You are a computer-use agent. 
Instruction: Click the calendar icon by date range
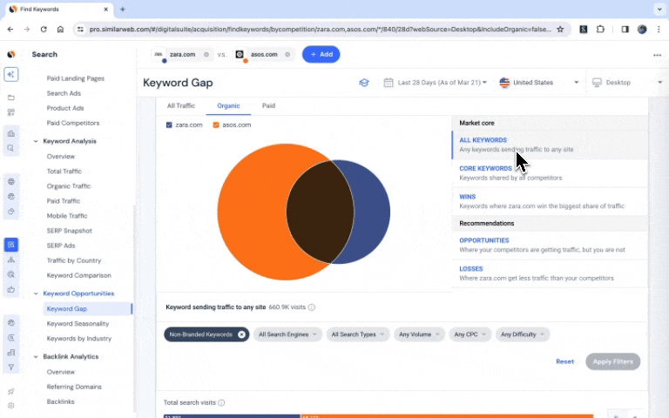389,83
